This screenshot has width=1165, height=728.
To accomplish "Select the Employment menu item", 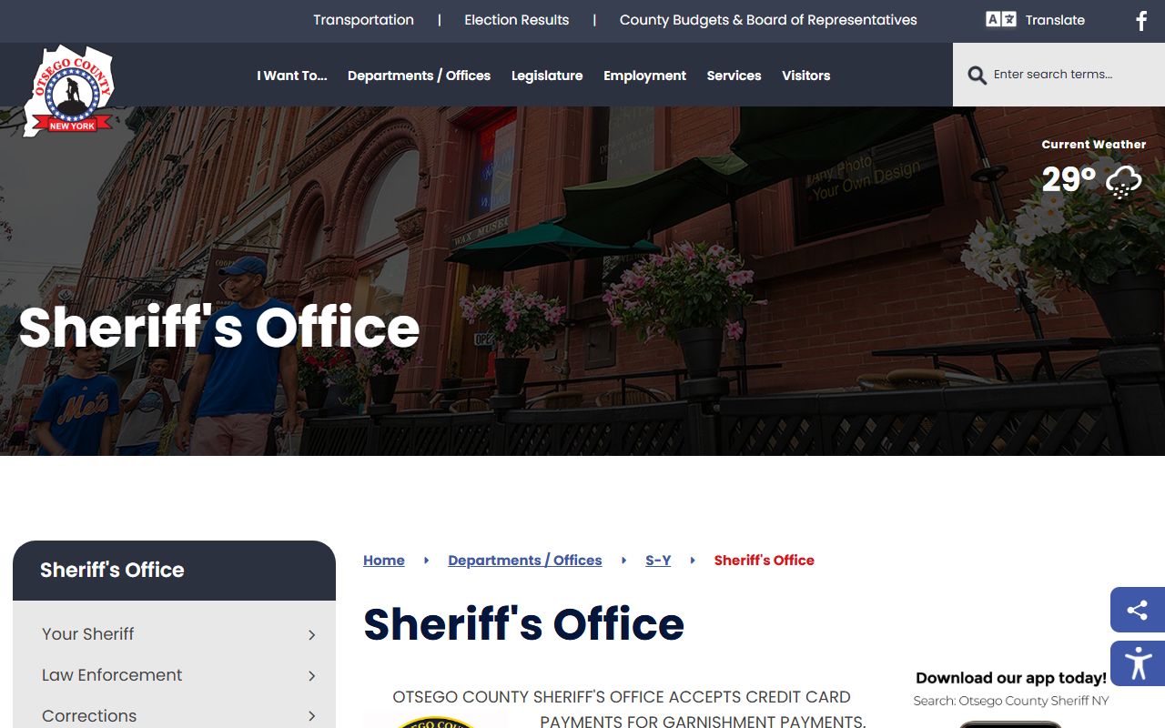I will pyautogui.click(x=644, y=76).
